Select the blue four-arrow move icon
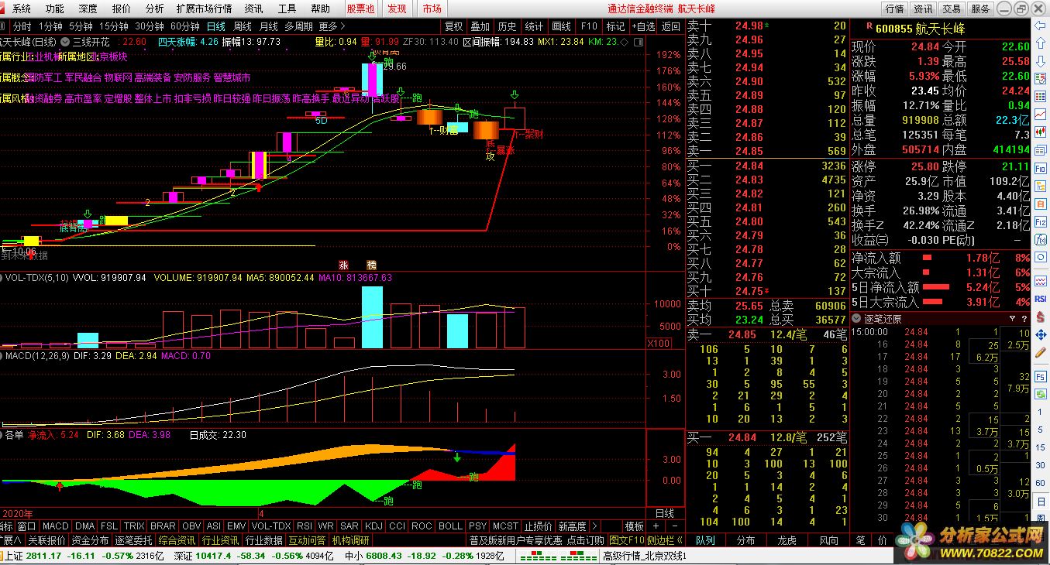 1041,334
